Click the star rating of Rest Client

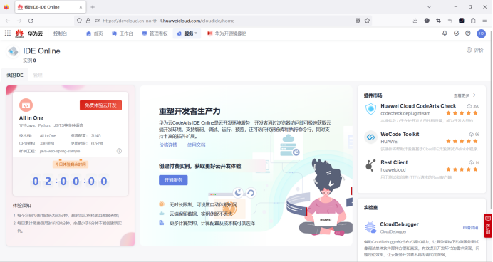(x=462, y=169)
